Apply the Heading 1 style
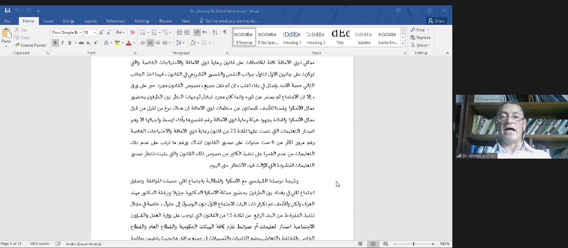This screenshot has height=248, width=568. tap(292, 37)
